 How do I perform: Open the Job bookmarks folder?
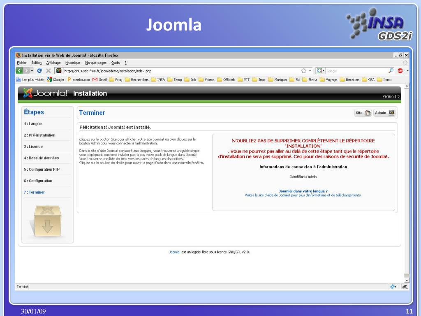[190, 79]
